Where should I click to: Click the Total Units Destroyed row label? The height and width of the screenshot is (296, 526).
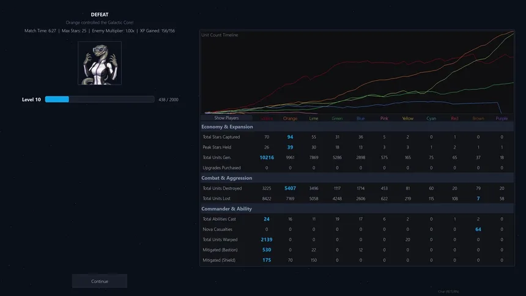[223, 188]
